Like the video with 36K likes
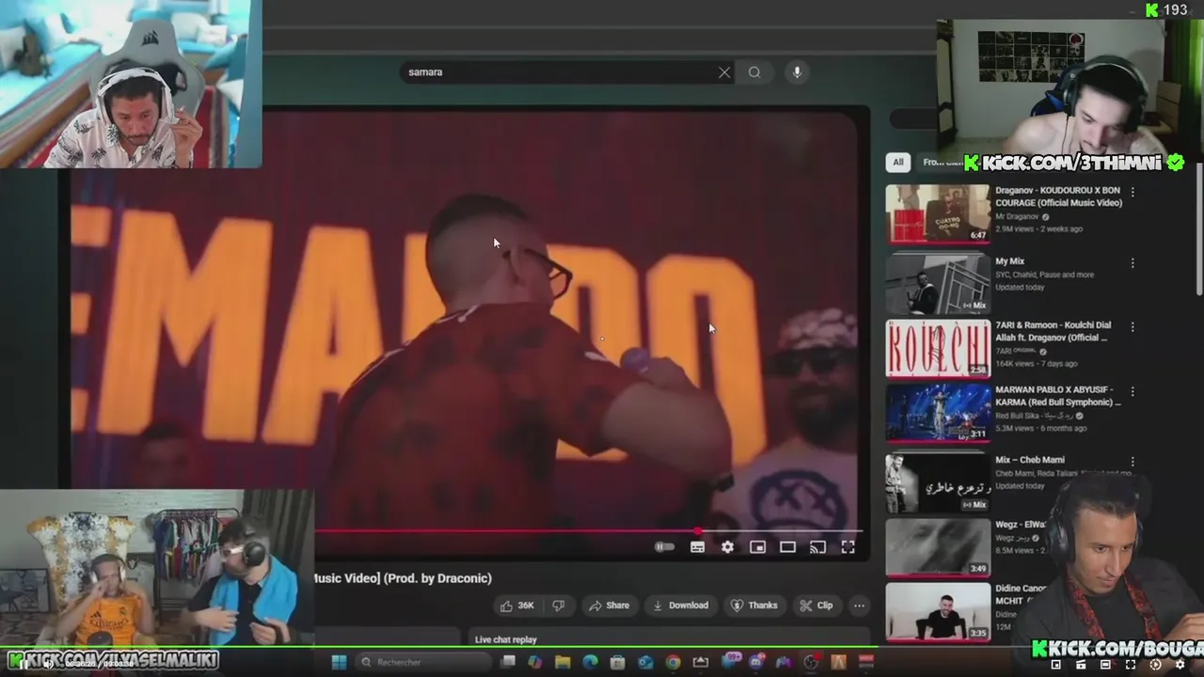The image size is (1204, 677). [516, 606]
